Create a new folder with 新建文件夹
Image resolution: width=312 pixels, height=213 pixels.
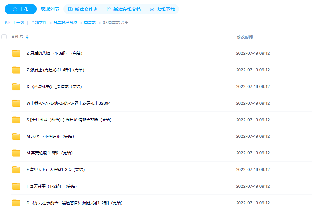pos(83,9)
